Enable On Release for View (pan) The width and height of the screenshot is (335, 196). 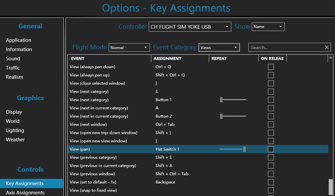(271, 149)
